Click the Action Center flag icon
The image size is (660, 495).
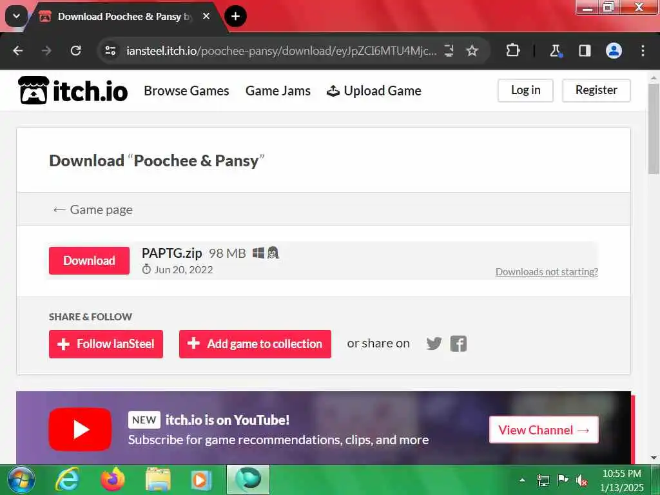click(563, 480)
